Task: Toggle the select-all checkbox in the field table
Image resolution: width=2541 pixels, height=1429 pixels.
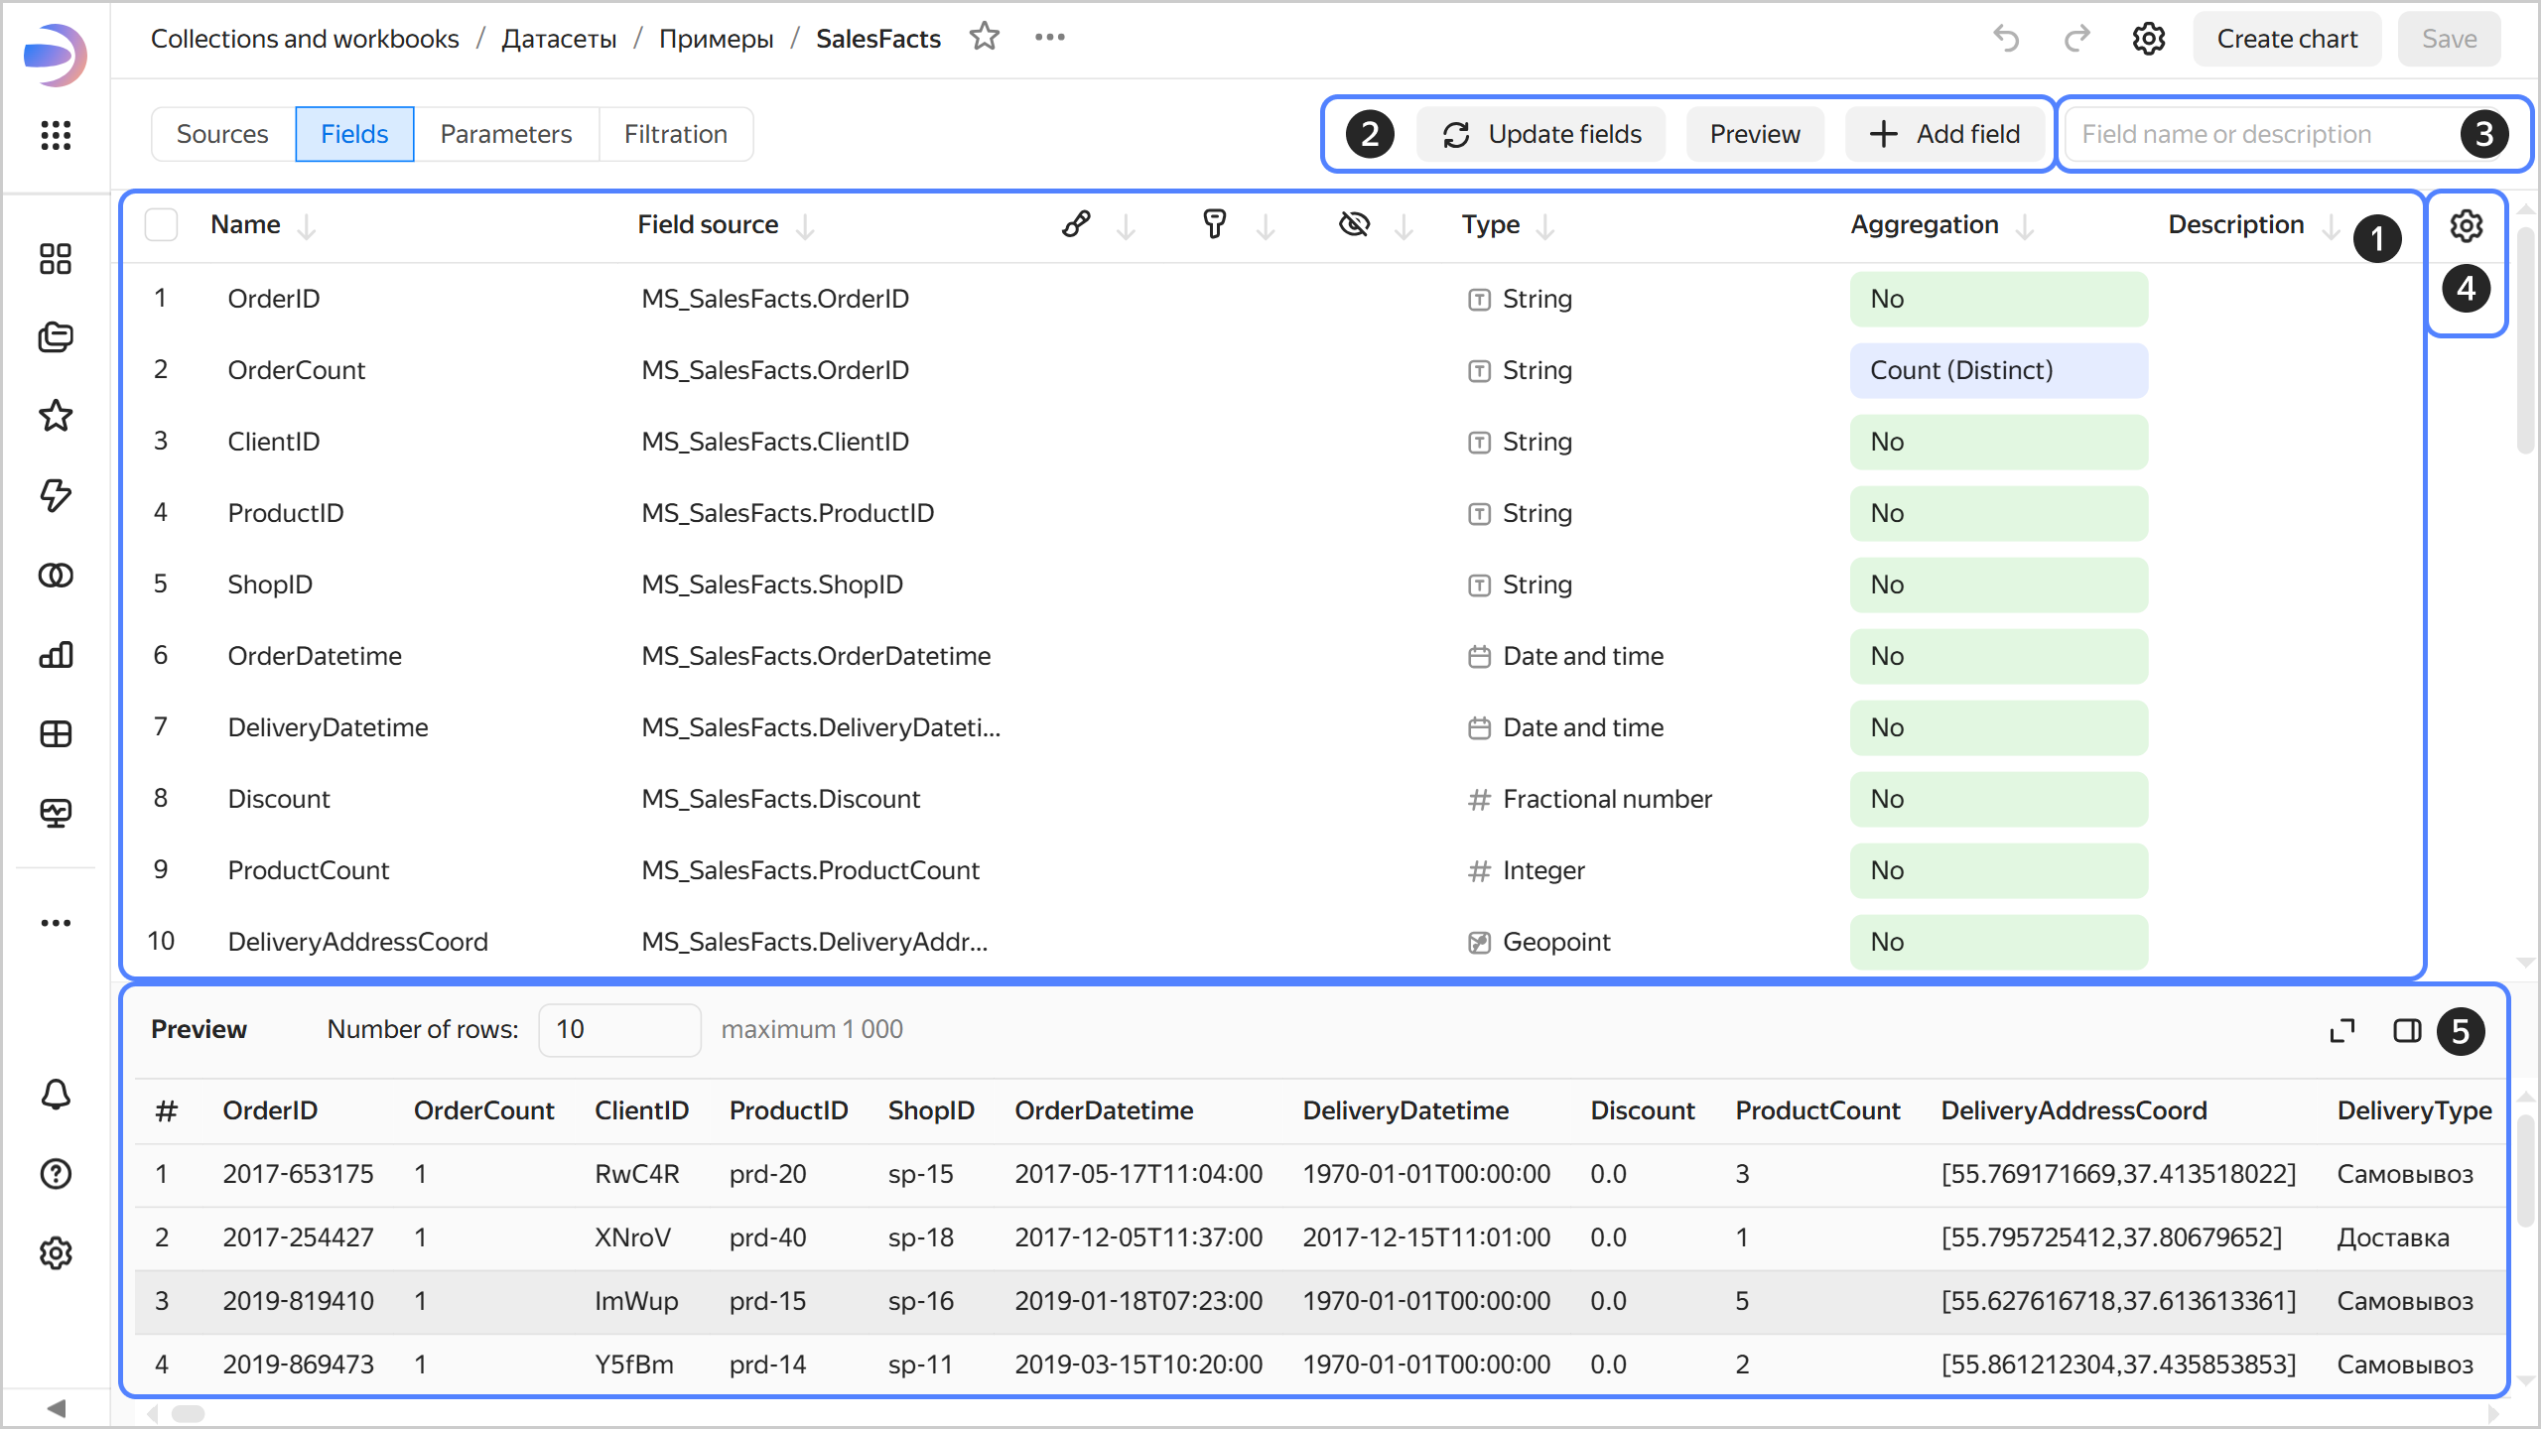Action: (161, 224)
